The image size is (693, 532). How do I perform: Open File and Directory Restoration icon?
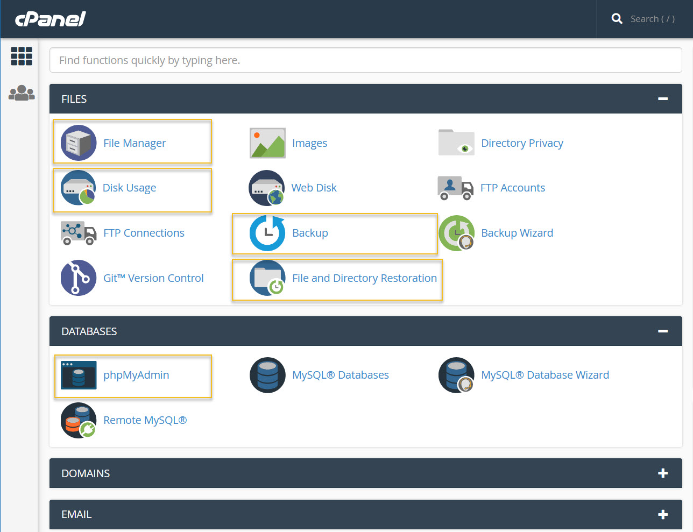point(267,278)
